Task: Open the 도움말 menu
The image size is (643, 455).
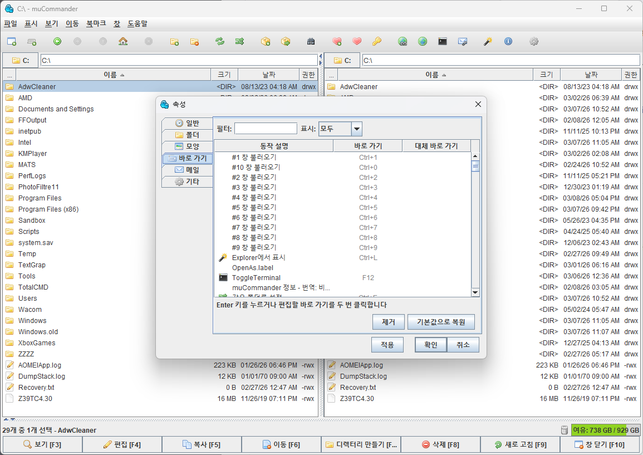Action: 138,24
